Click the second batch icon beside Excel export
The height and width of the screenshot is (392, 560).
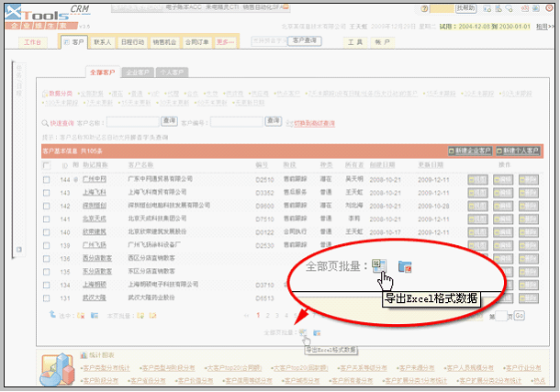pos(405,267)
